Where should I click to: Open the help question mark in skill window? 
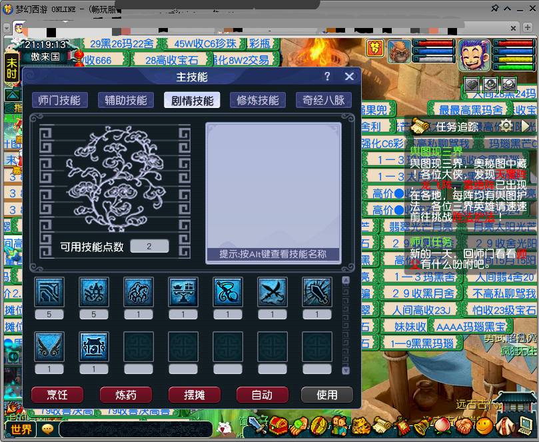tap(327, 76)
